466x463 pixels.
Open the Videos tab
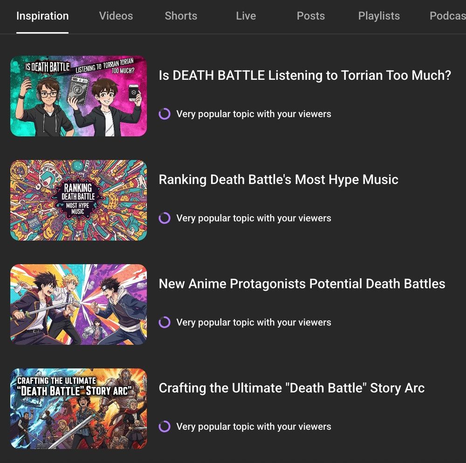(x=116, y=16)
